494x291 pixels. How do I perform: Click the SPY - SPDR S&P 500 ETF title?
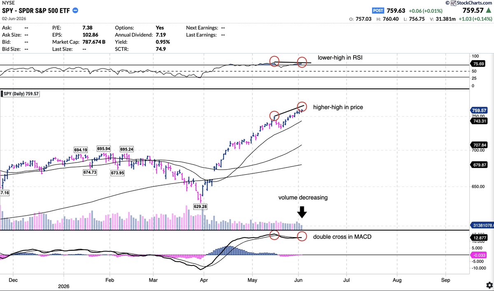[x=36, y=10]
